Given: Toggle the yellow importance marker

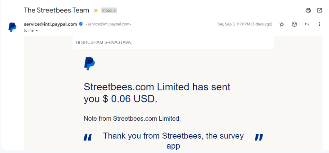Looking at the screenshot, I should pos(96,10).
